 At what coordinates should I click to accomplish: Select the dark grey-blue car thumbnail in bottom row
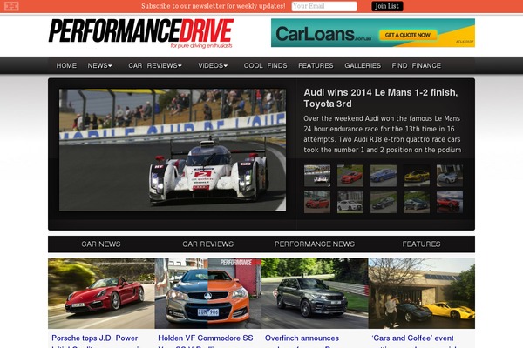click(417, 202)
